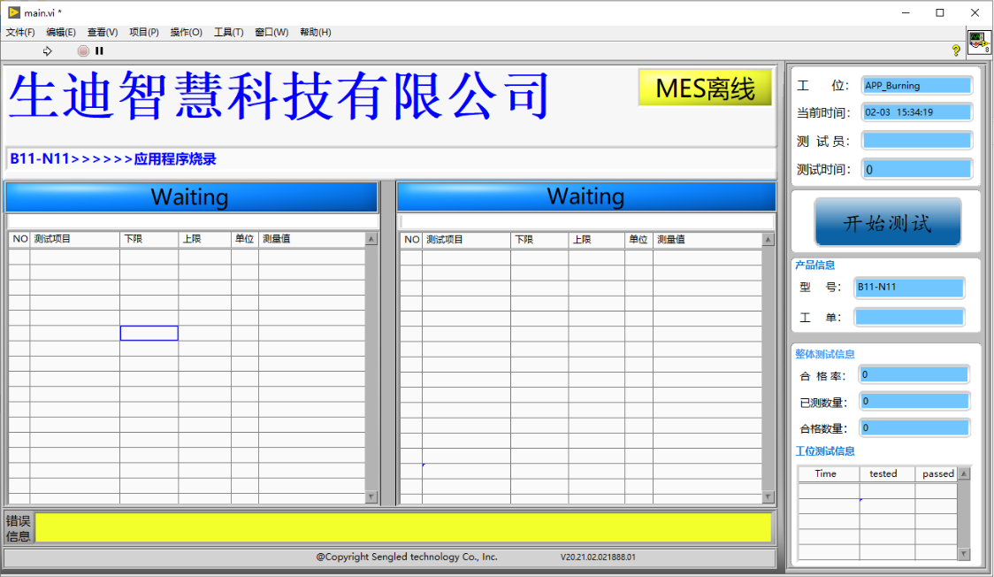Screen dimensions: 994x577
Task: Click left table scrollbar up arrow
Action: [x=371, y=239]
